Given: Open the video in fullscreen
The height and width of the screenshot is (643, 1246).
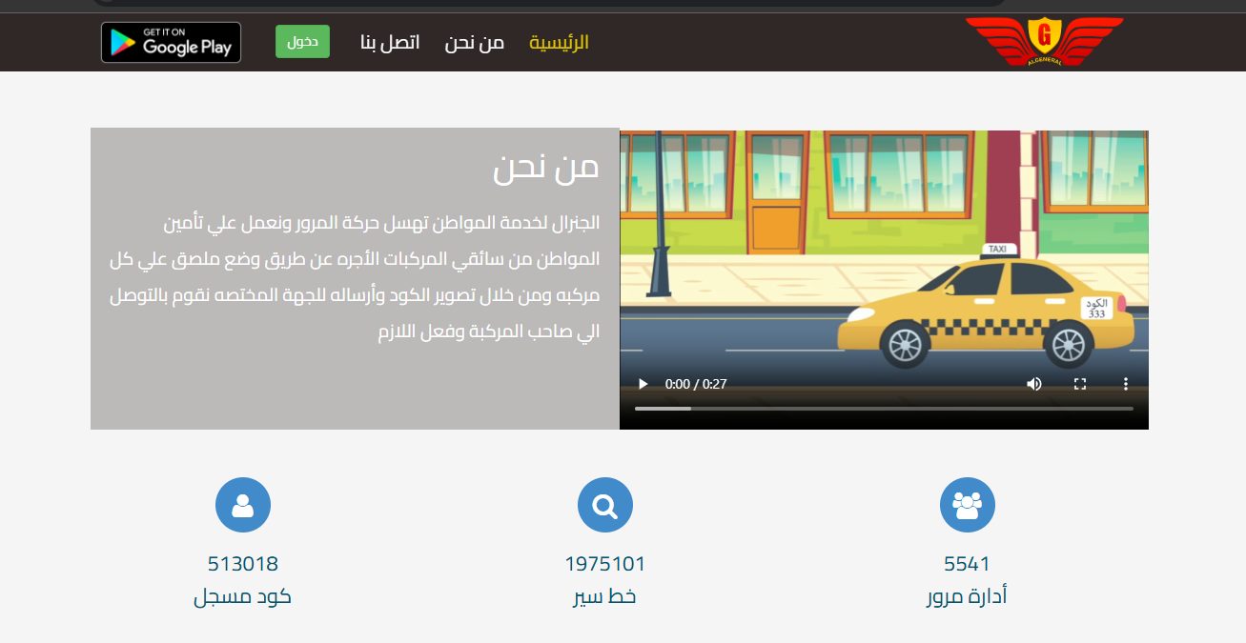Looking at the screenshot, I should pos(1080,384).
